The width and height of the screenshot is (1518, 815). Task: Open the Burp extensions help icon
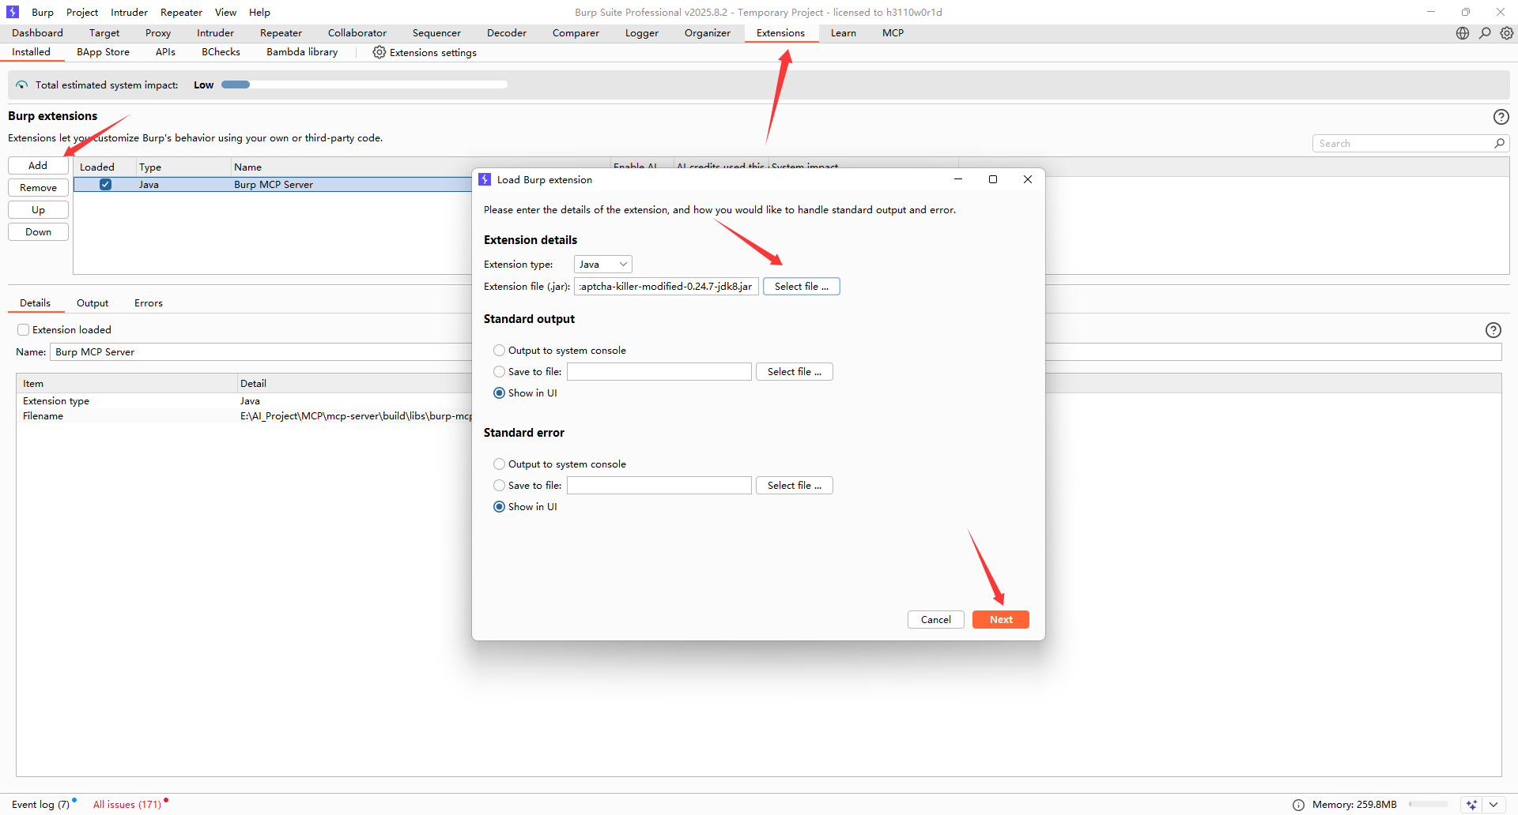coord(1501,117)
